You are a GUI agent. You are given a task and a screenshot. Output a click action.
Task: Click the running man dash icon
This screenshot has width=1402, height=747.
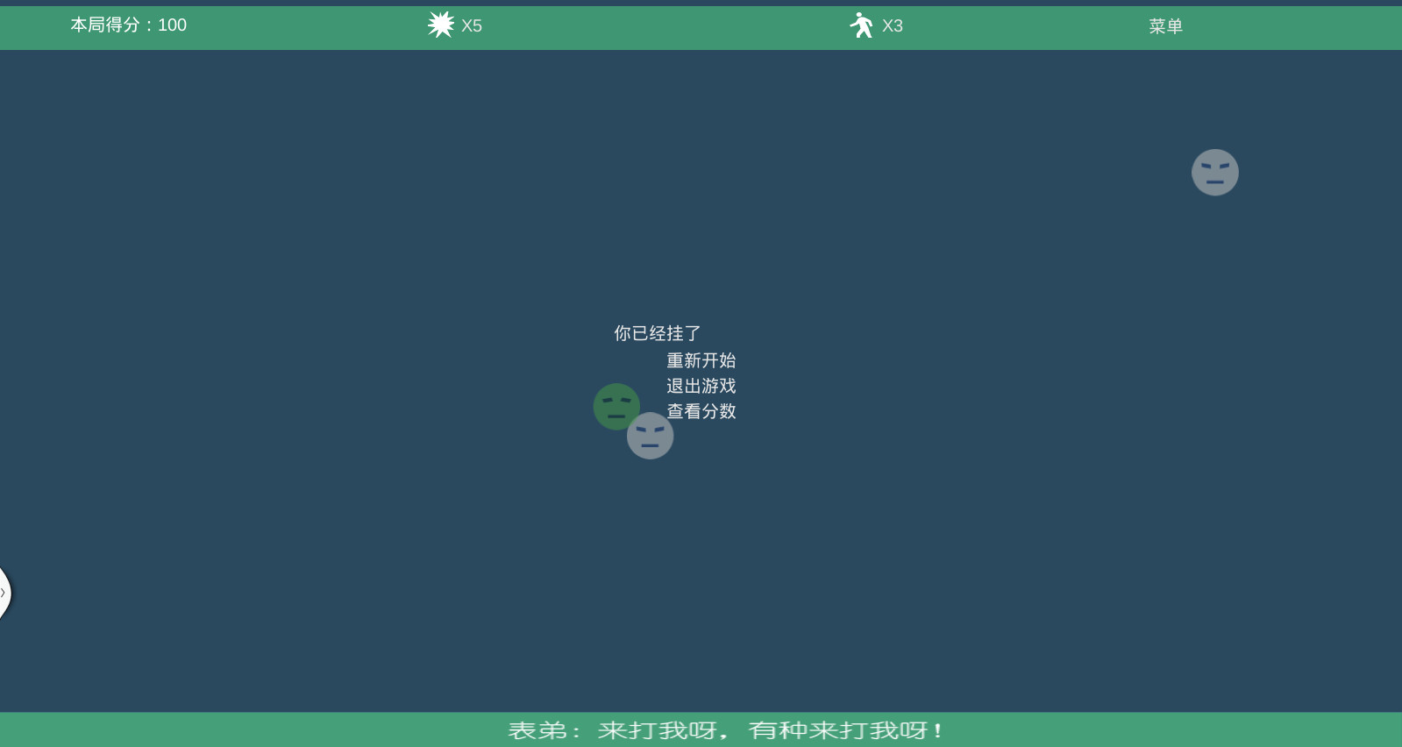coord(862,25)
